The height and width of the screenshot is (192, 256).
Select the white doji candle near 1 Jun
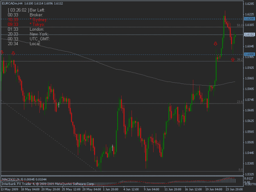click(113, 148)
